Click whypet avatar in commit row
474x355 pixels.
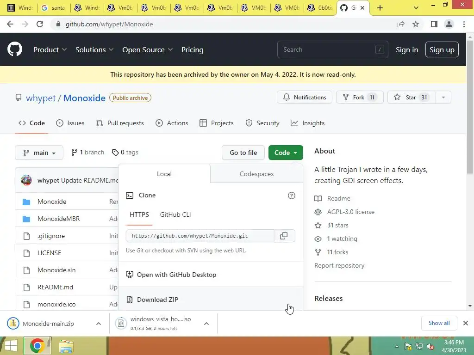coord(26,180)
